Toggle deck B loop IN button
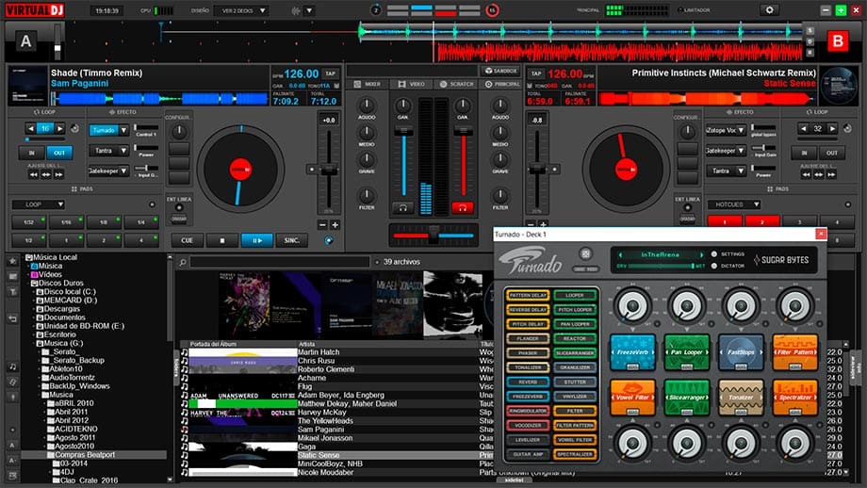Screen dimensions: 867x488 click(804, 153)
